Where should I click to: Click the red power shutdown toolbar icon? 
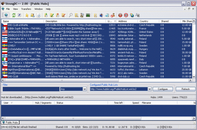tap(120, 15)
